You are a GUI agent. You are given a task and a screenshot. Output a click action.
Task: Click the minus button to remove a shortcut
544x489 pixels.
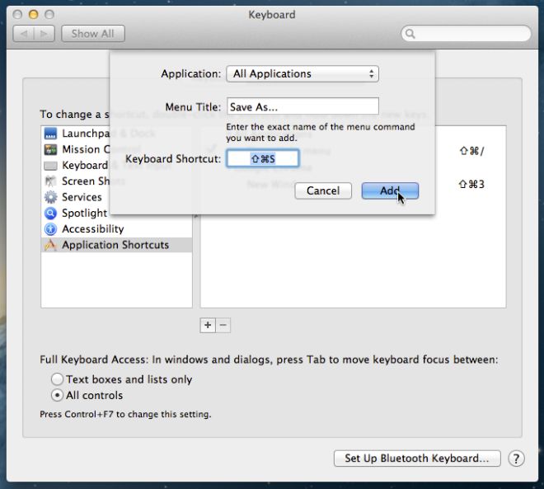(223, 325)
